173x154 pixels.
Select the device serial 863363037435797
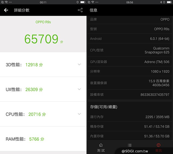pyautogui.click(x=155, y=94)
